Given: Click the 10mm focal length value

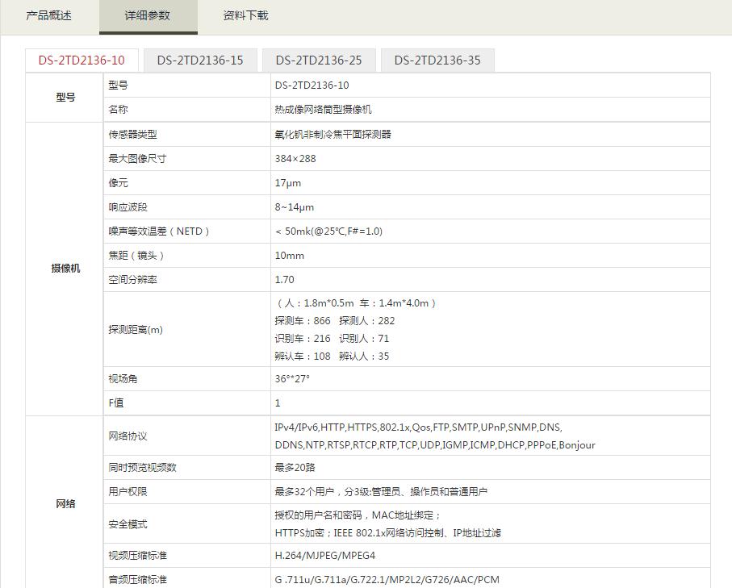Looking at the screenshot, I should pos(290,256).
